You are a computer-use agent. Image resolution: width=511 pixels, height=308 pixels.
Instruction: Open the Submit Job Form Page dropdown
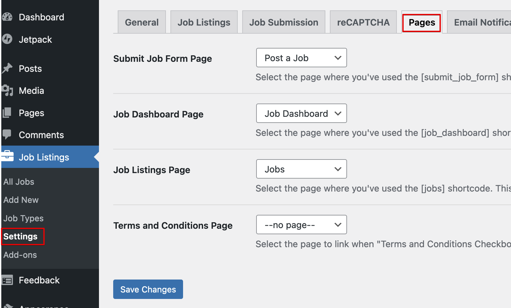pyautogui.click(x=301, y=58)
